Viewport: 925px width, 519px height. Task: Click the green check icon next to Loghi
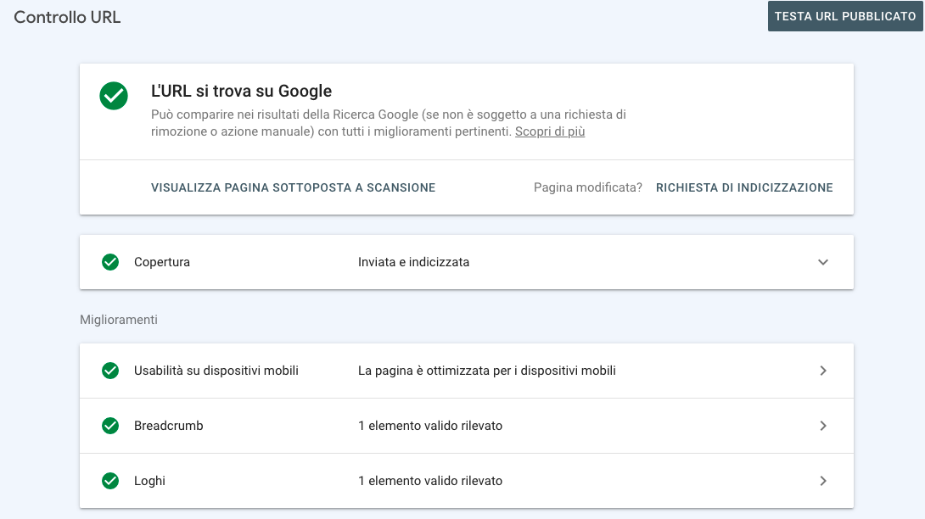(110, 481)
